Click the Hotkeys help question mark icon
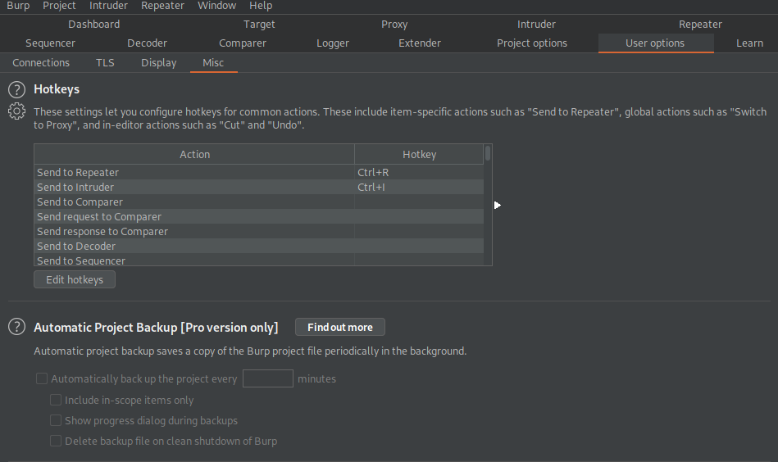 (x=16, y=89)
